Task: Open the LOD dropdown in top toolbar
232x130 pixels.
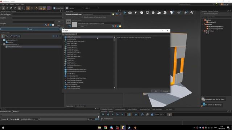Action: [x=94, y=8]
